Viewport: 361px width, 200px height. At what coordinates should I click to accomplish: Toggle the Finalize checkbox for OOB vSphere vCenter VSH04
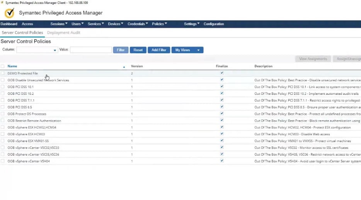pyautogui.click(x=222, y=161)
